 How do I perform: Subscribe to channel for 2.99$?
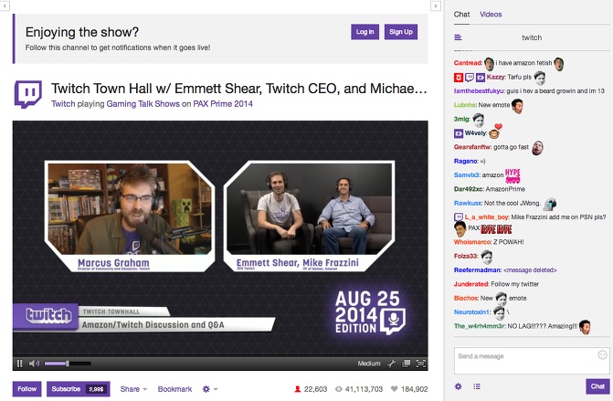78,389
